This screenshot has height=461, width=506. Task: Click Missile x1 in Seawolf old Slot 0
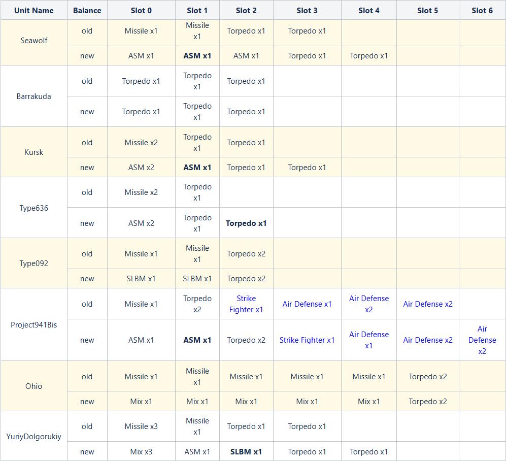click(141, 31)
